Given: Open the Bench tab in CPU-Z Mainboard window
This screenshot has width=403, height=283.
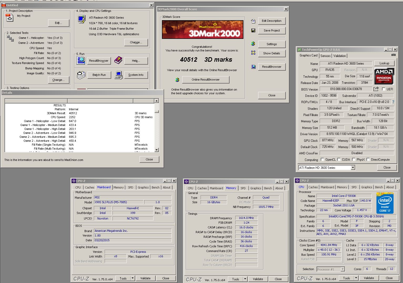Looking at the screenshot, I should click(x=156, y=187).
